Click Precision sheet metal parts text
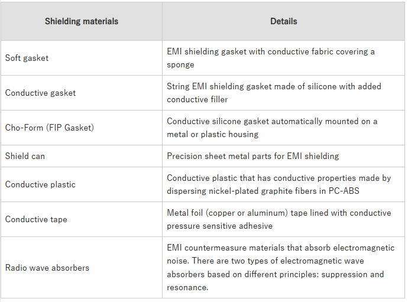The image size is (408, 302). (x=252, y=156)
